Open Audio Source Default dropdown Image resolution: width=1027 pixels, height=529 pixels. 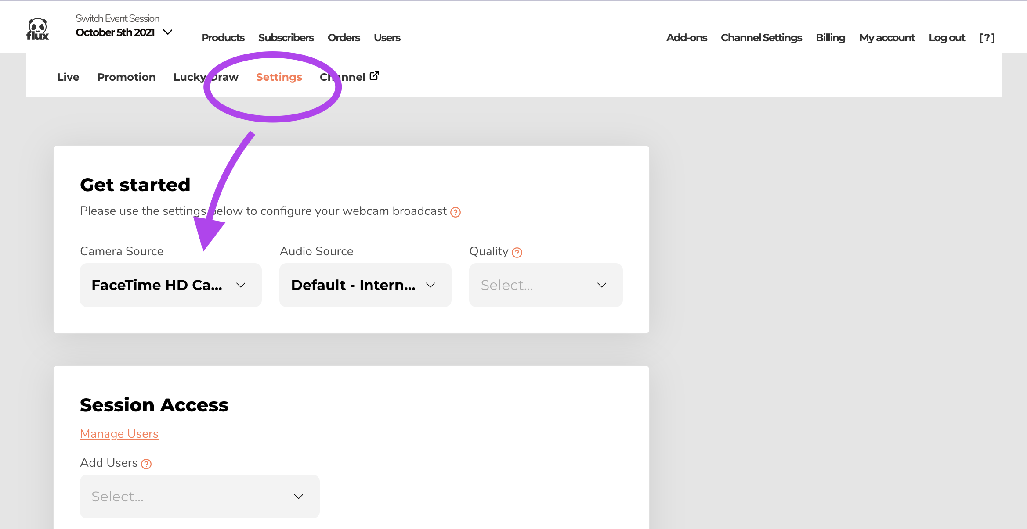[x=365, y=285]
